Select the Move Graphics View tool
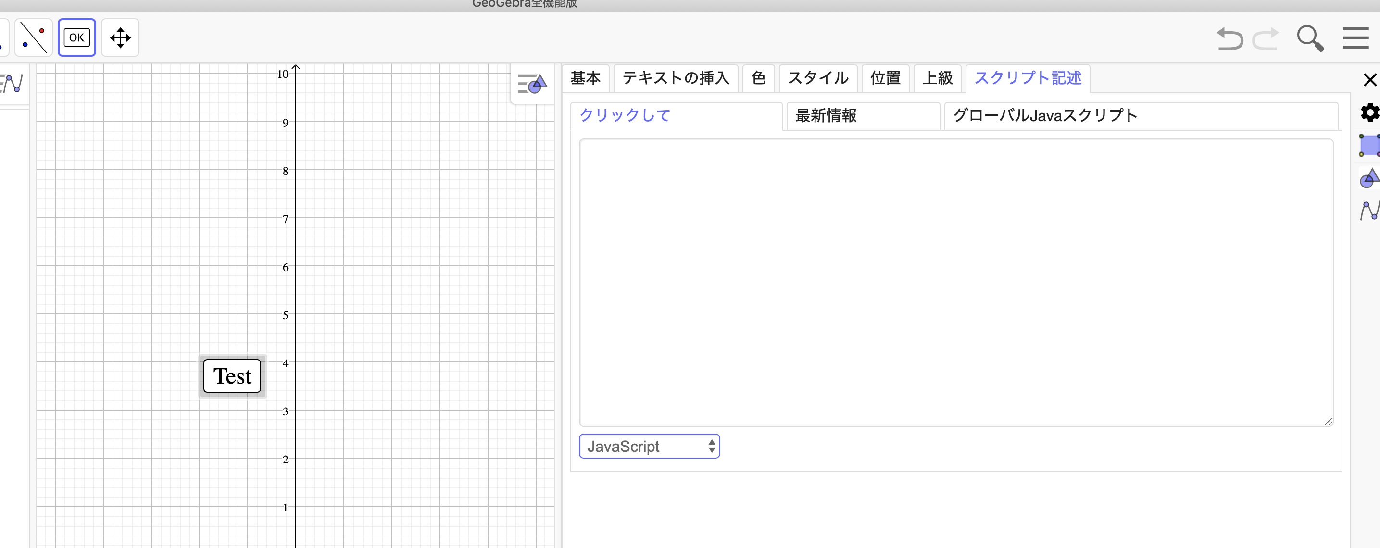 [120, 37]
